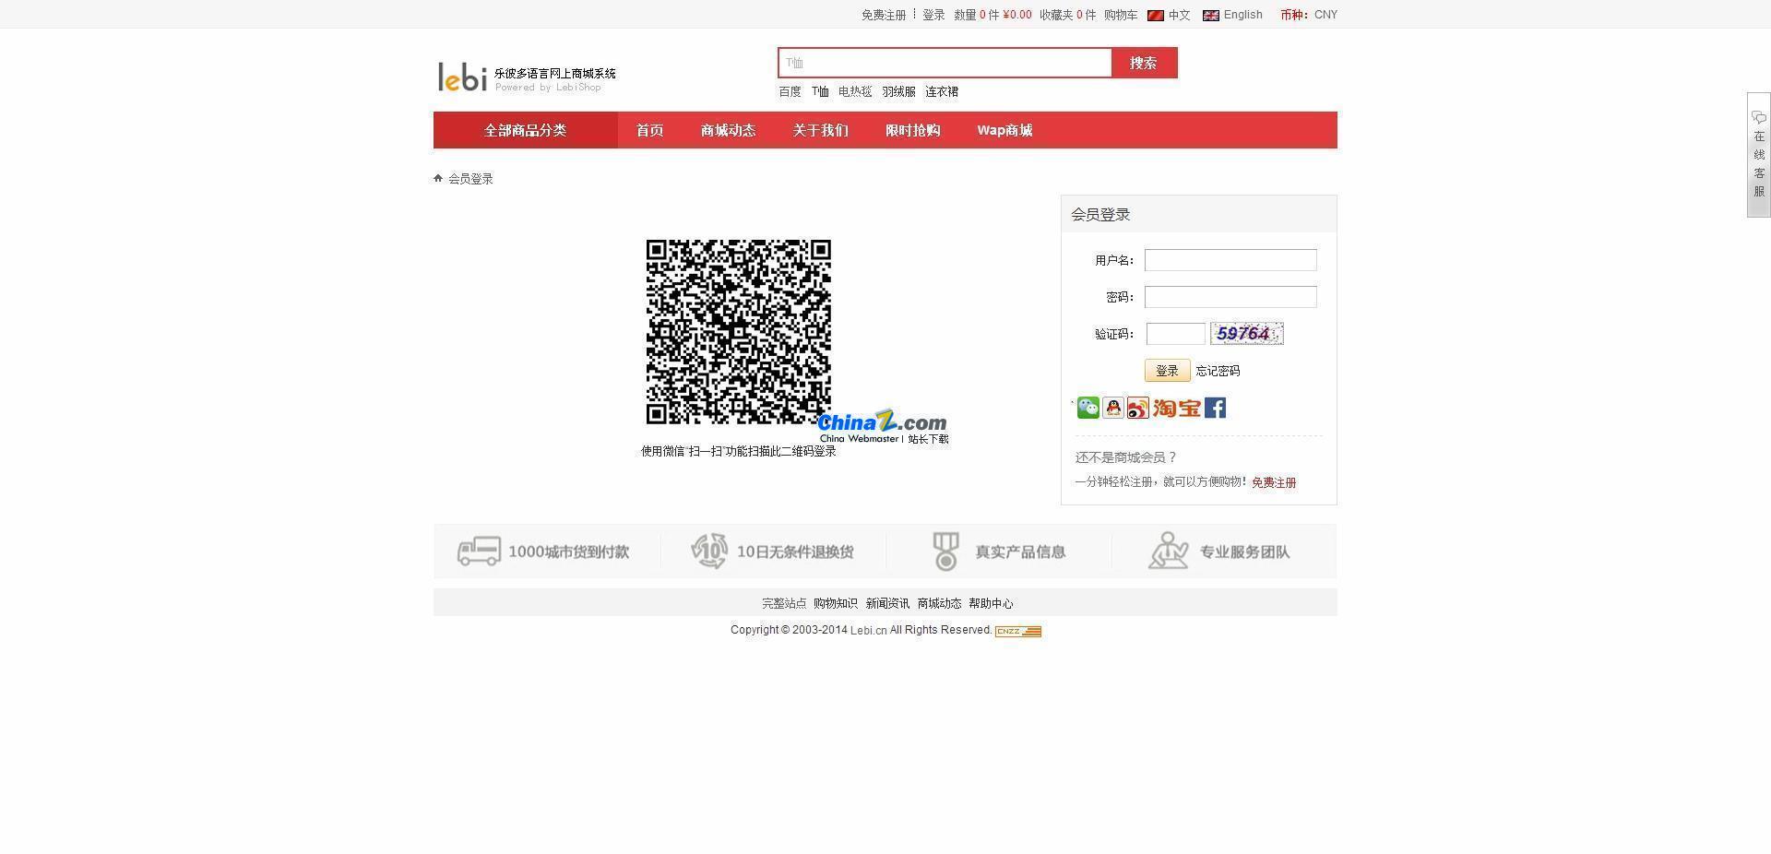This screenshot has width=1771, height=854.
Task: Click the 登录 login button
Action: click(x=1168, y=371)
